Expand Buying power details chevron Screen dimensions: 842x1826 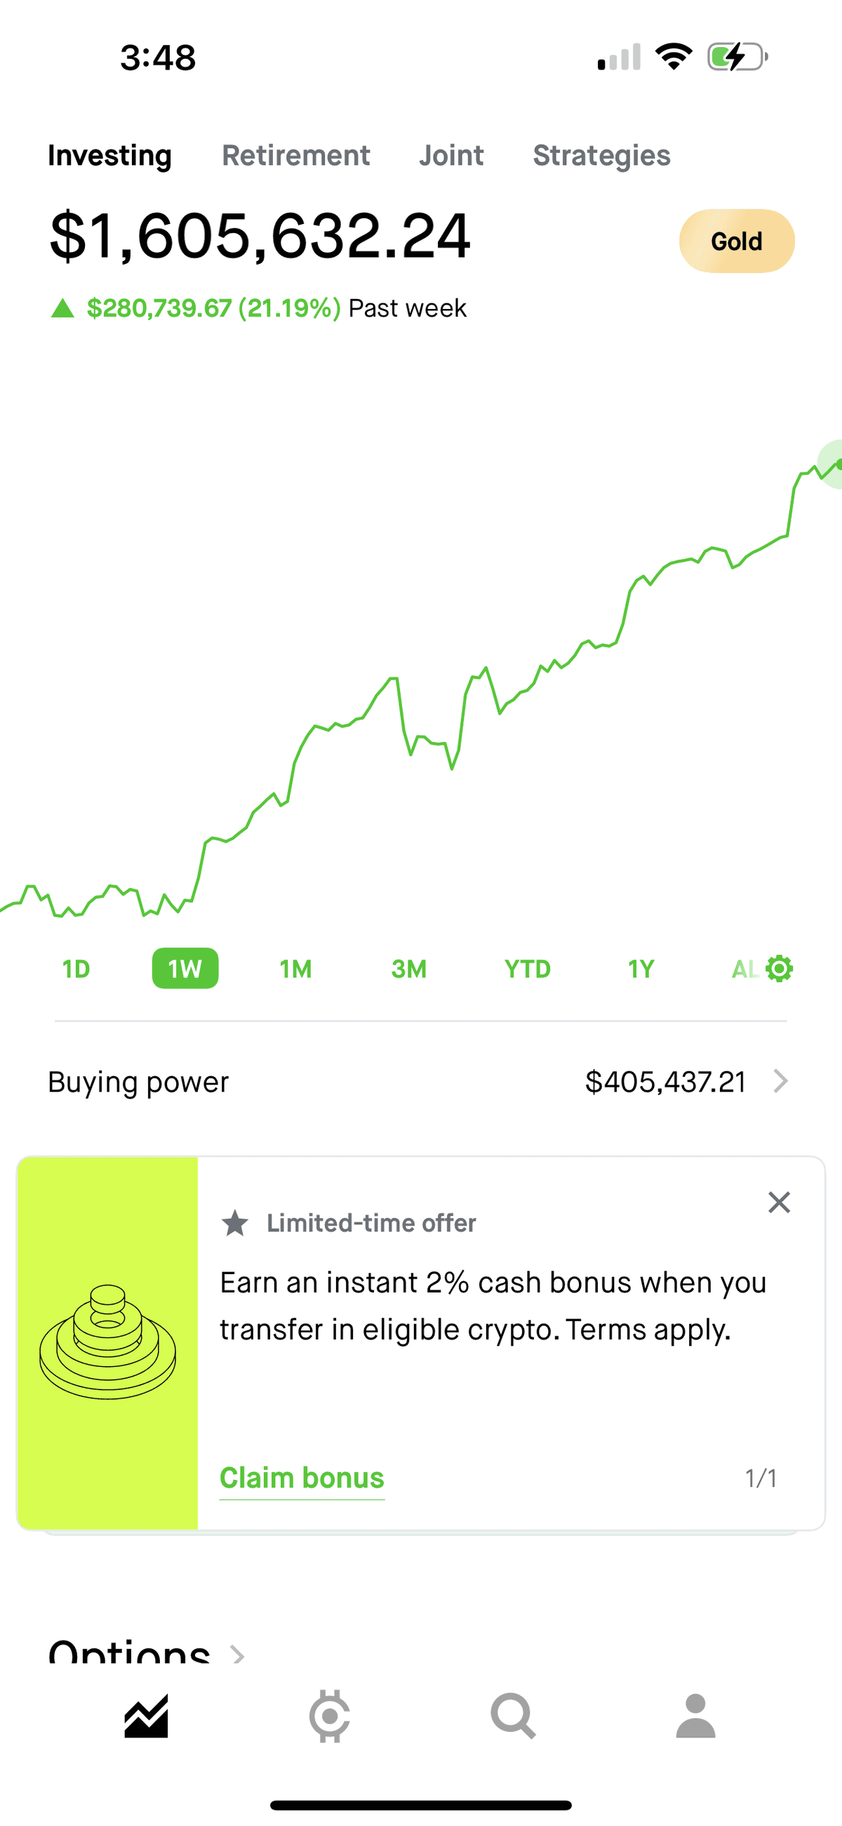[x=780, y=1082]
